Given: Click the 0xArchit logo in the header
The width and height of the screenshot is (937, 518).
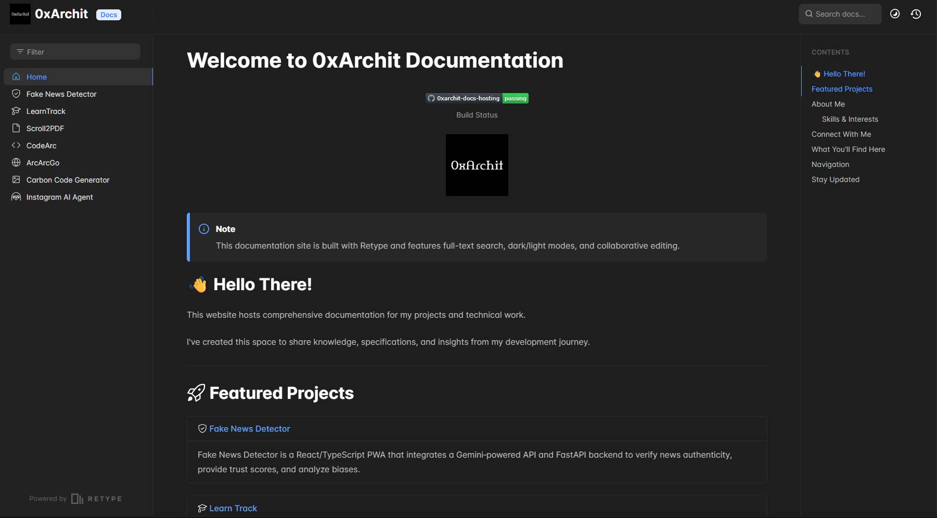Looking at the screenshot, I should coord(20,14).
